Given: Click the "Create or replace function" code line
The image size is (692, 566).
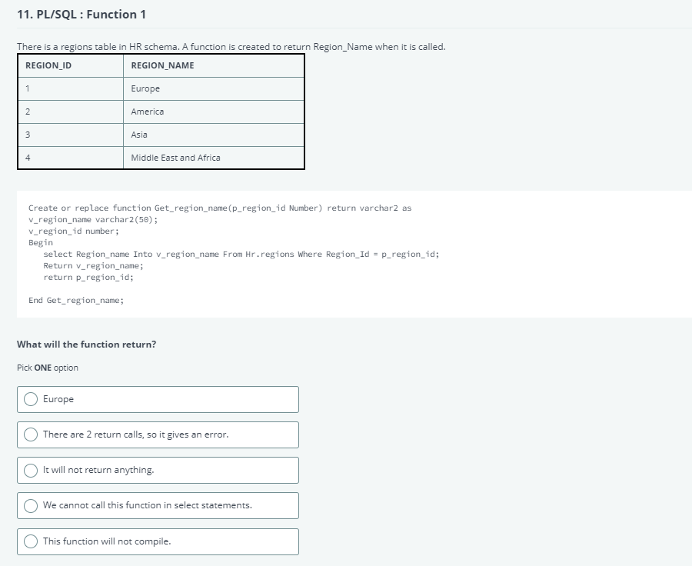Looking at the screenshot, I should (220, 208).
